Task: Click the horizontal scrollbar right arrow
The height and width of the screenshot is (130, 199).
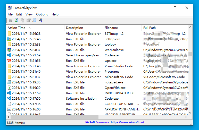Action: [x=186, y=117]
